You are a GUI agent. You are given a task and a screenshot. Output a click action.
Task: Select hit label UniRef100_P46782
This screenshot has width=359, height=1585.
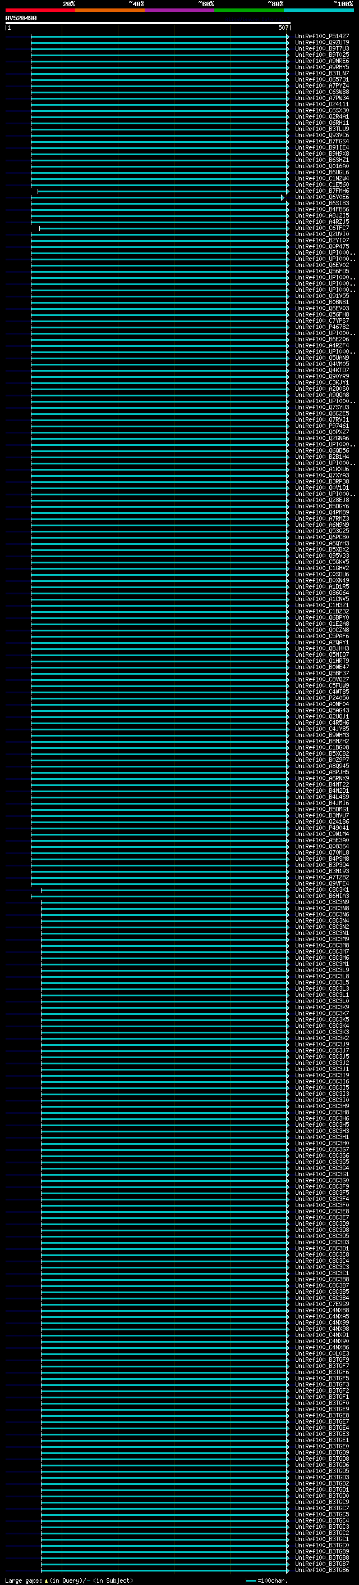[322, 327]
